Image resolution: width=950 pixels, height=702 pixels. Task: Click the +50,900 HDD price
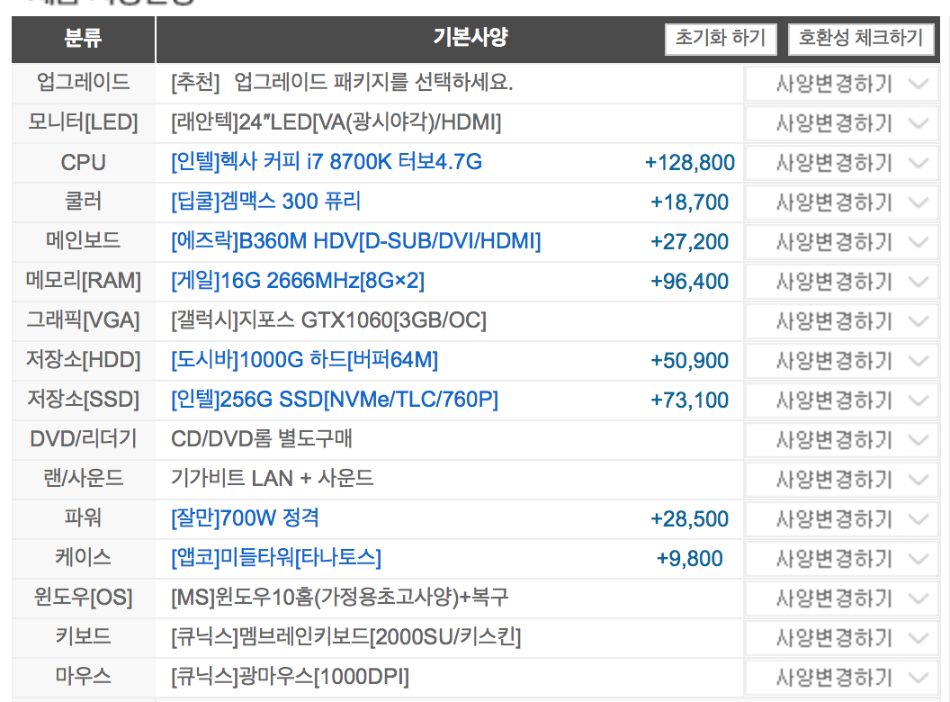click(689, 361)
